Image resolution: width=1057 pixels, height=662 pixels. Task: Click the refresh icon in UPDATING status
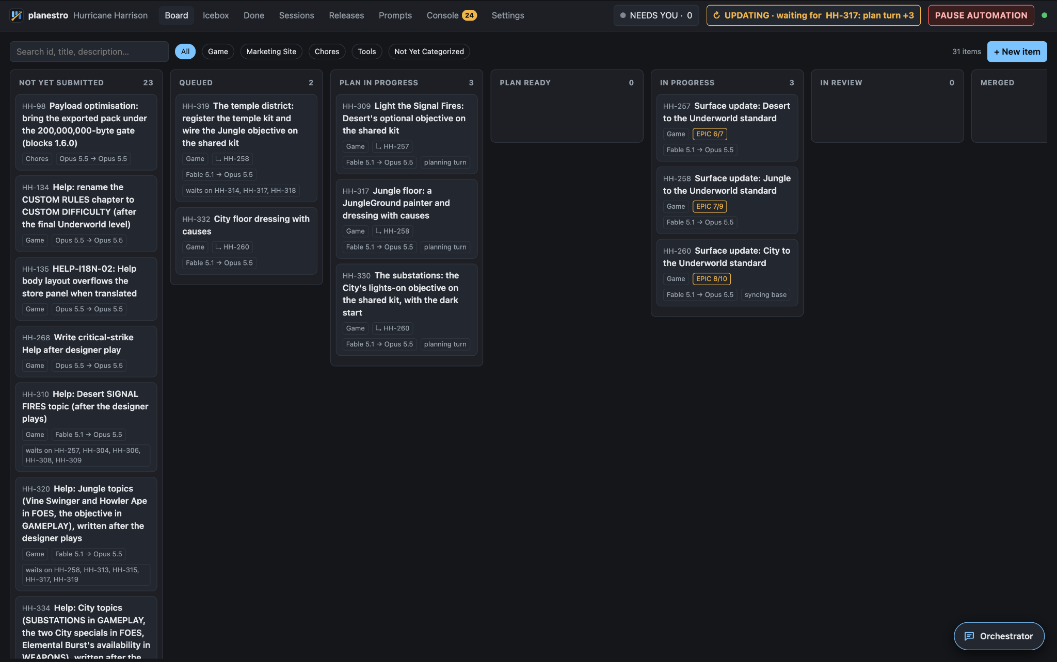[716, 15]
